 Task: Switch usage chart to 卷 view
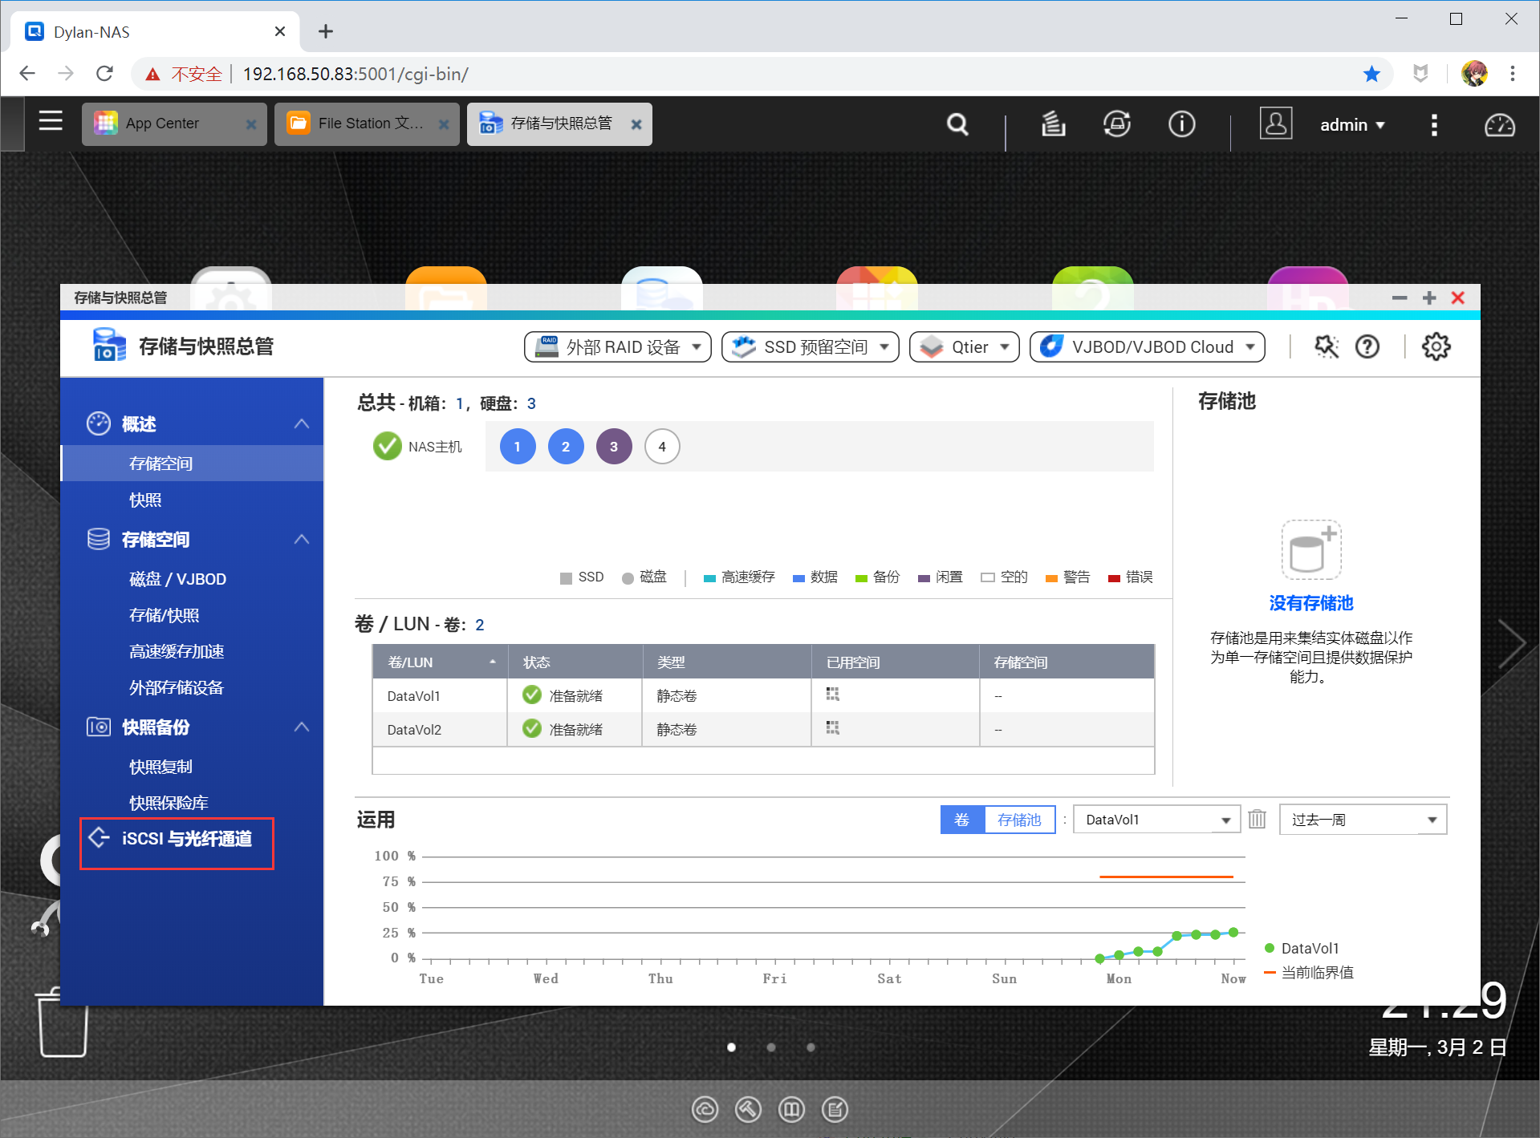[x=962, y=819]
